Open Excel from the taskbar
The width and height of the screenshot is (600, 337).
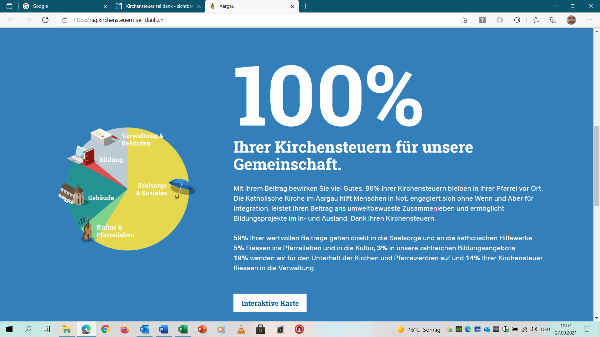pyautogui.click(x=183, y=329)
